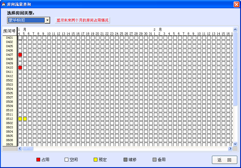Screen dimensions: 241x168
Task: Click the red 占用 legend swatch
Action: [38, 160]
